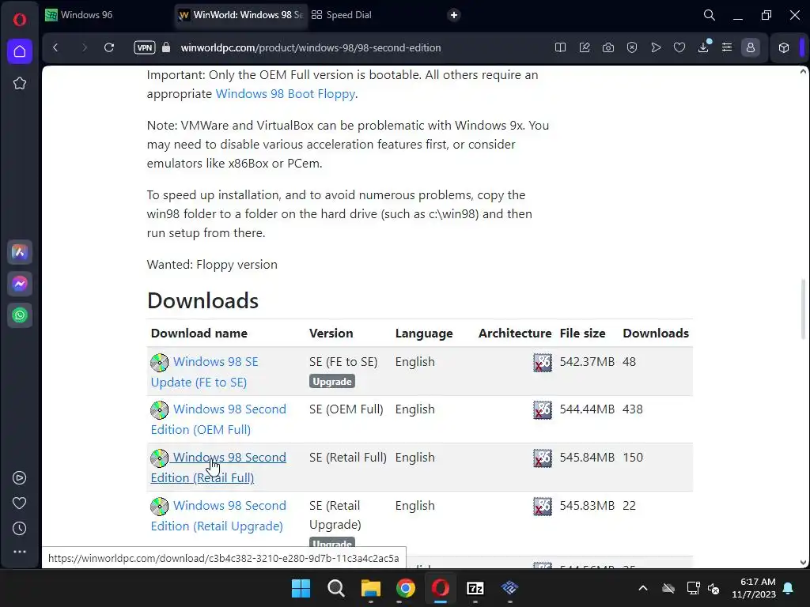
Task: Open sidebar setup three-dots menu
Action: (x=20, y=552)
